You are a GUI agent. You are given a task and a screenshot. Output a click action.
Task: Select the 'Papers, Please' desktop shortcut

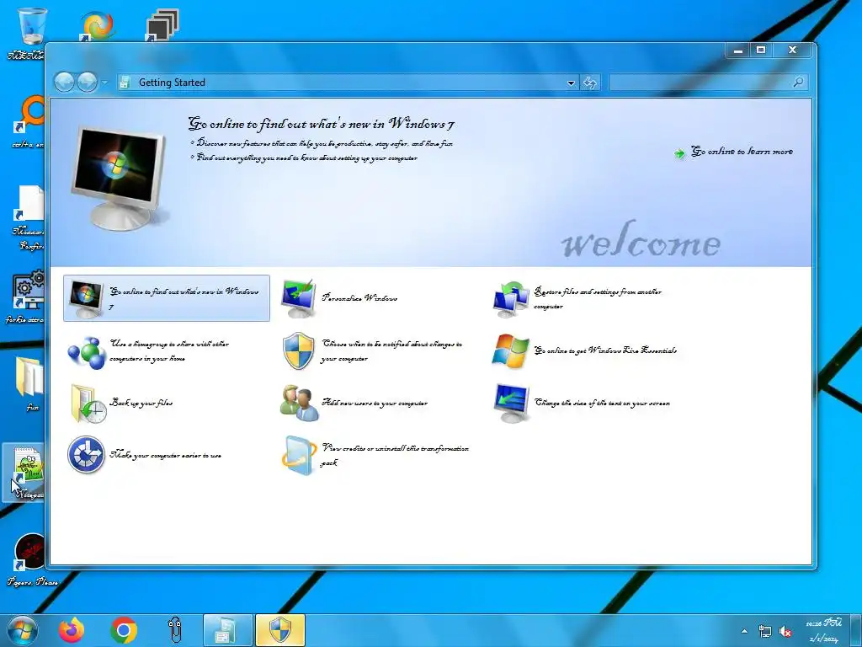coord(31,560)
